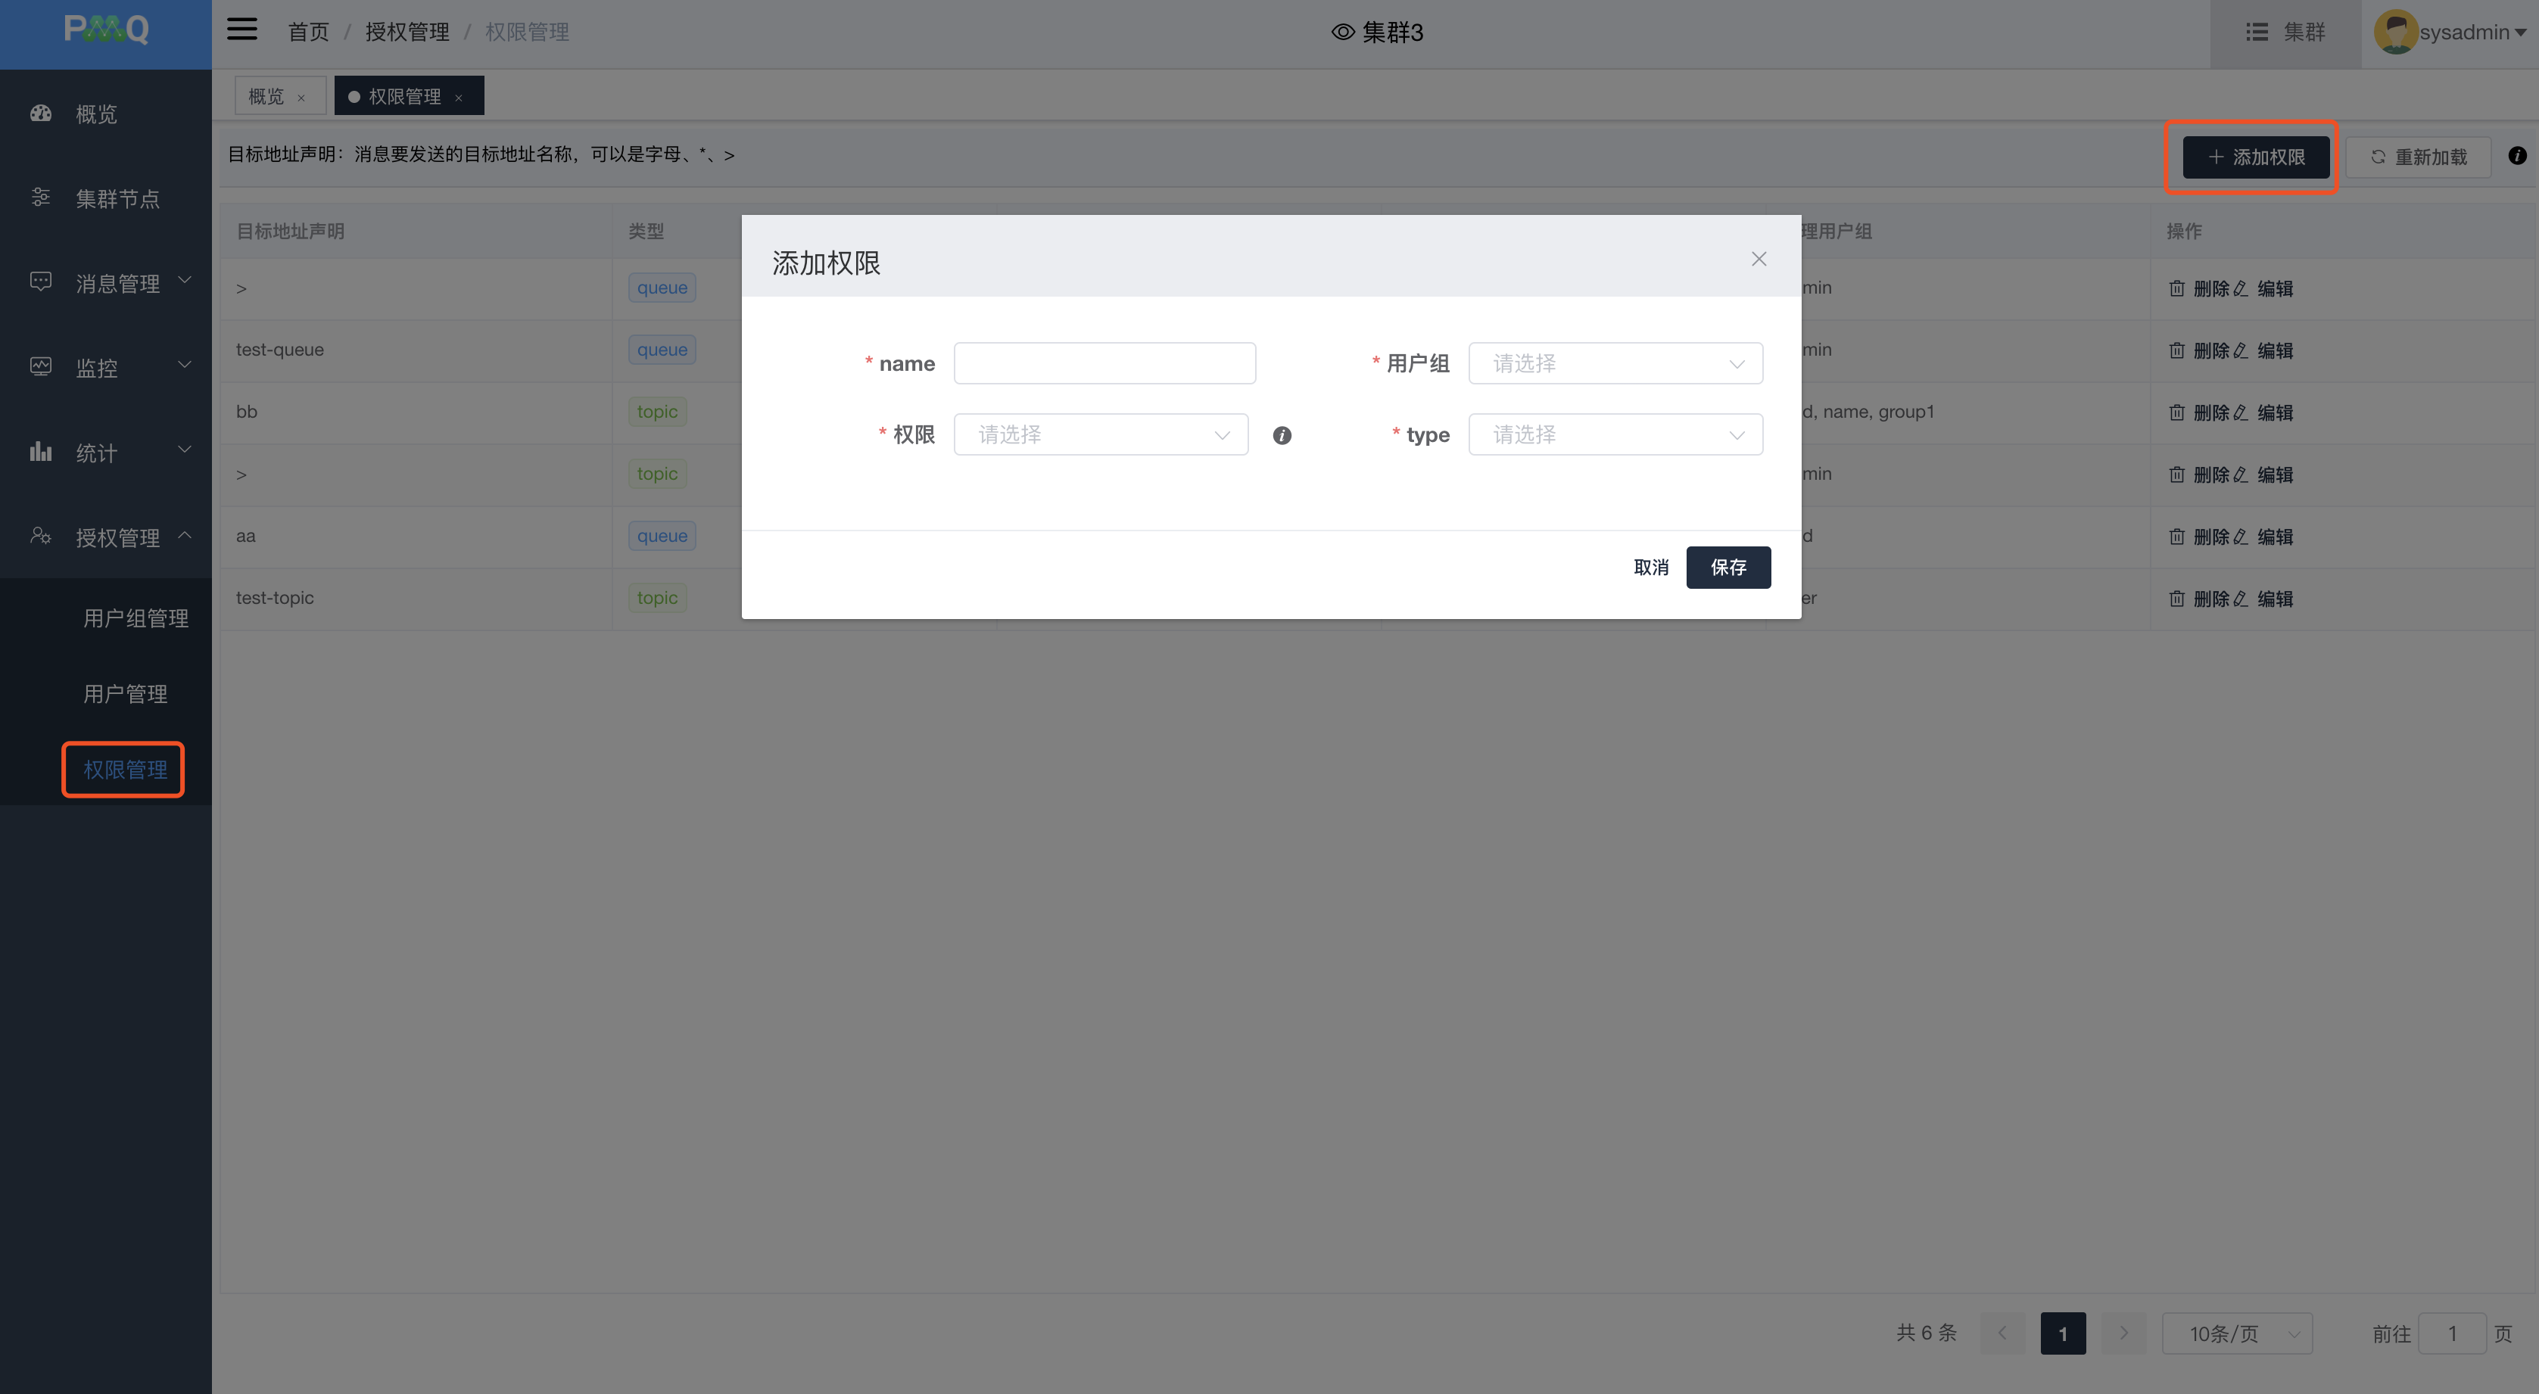Open 用户组管理 in the sidebar
The image size is (2539, 1394).
click(136, 619)
